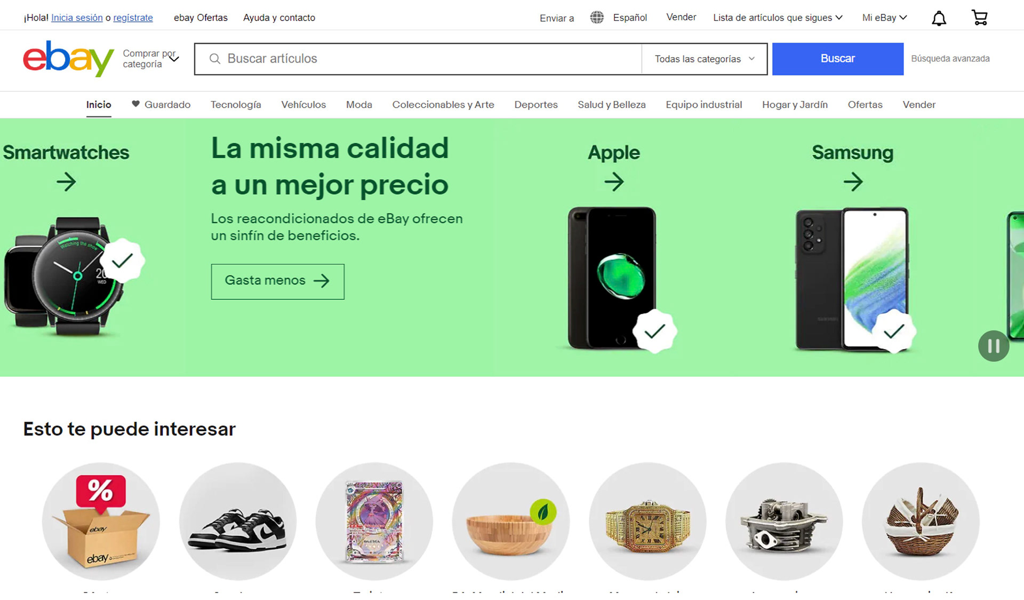Expand Todas las categorías dropdown
The width and height of the screenshot is (1024, 600).
[704, 59]
